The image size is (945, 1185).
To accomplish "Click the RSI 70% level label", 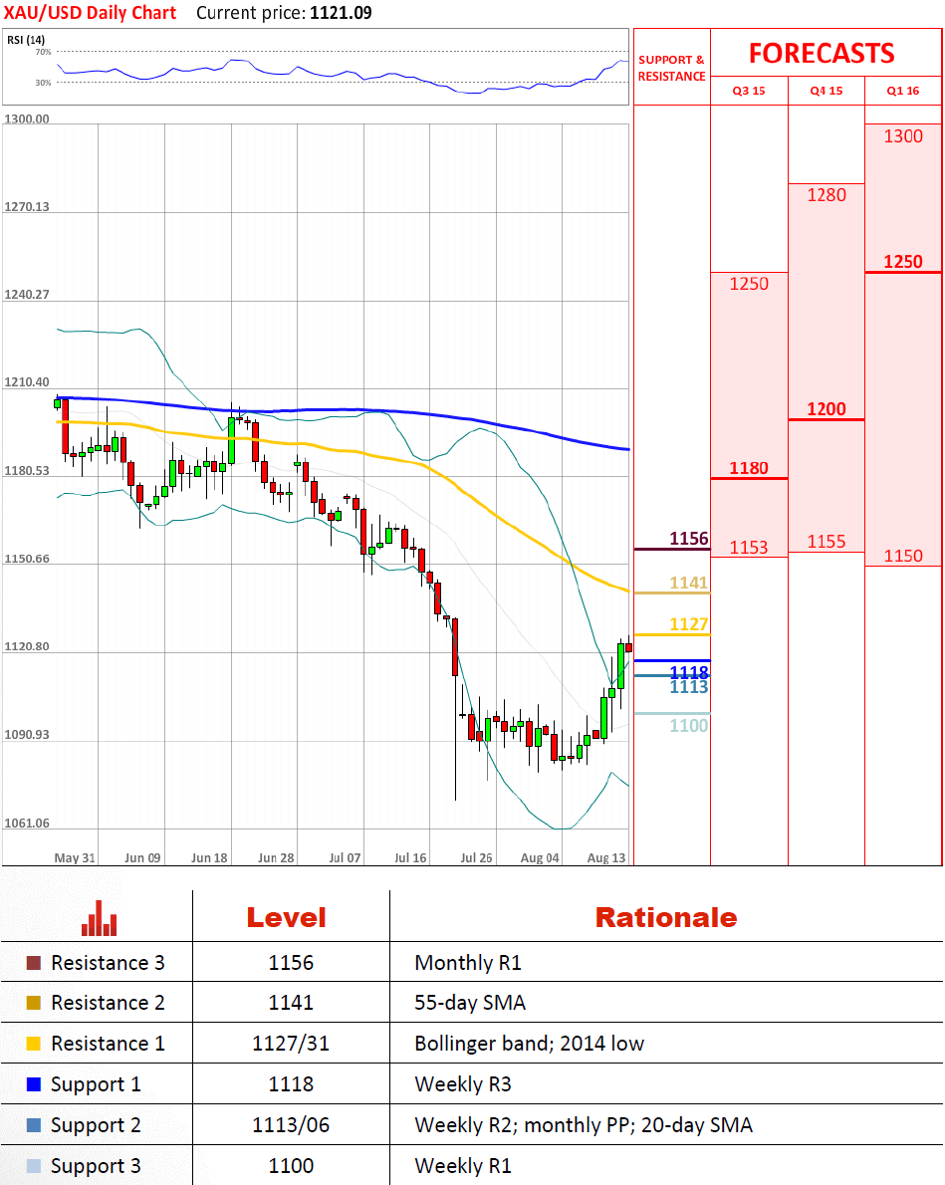I will click(43, 52).
